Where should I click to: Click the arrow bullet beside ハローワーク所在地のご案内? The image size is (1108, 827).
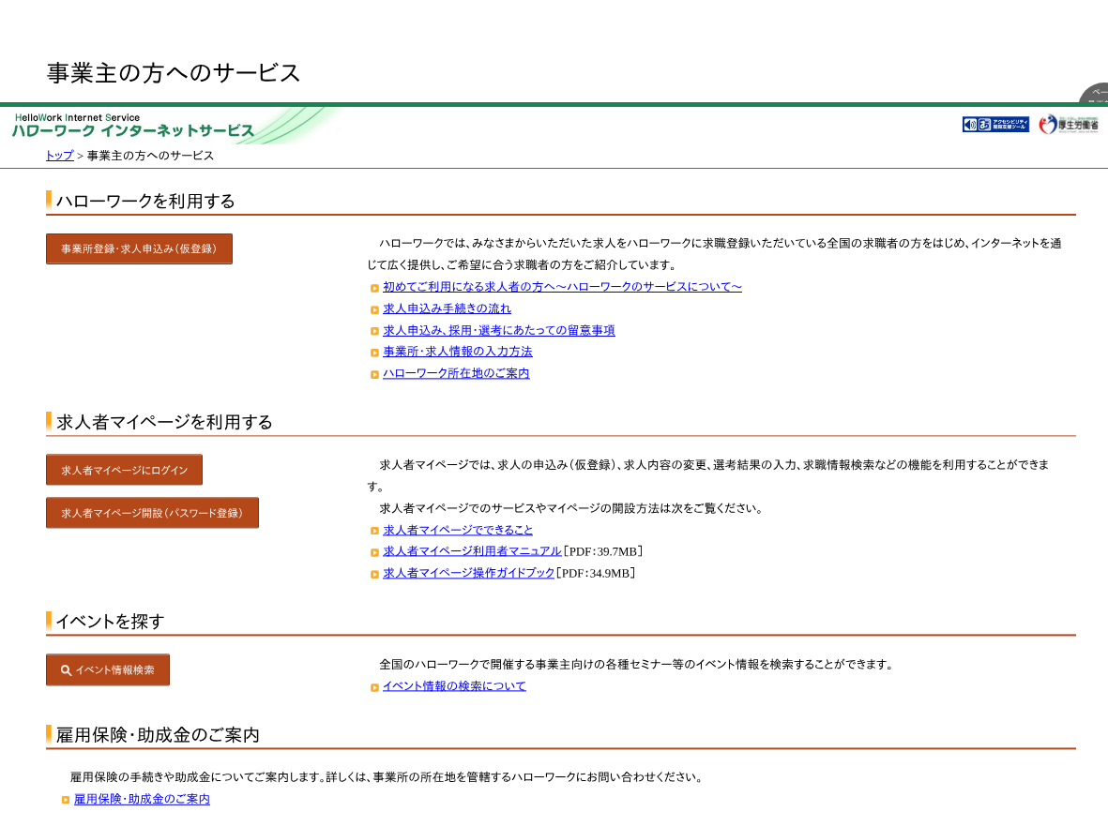click(374, 374)
